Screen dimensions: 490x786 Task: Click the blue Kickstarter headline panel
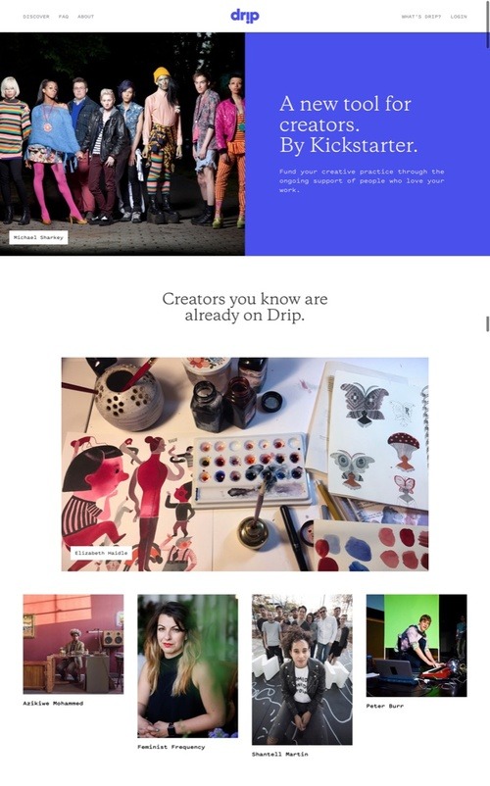tap(367, 144)
